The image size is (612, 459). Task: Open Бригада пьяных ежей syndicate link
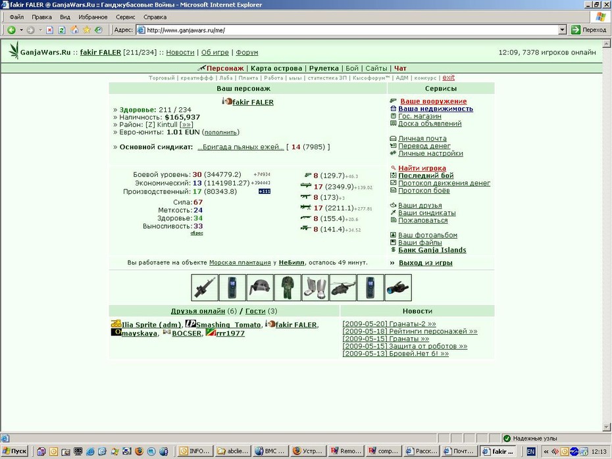240,147
